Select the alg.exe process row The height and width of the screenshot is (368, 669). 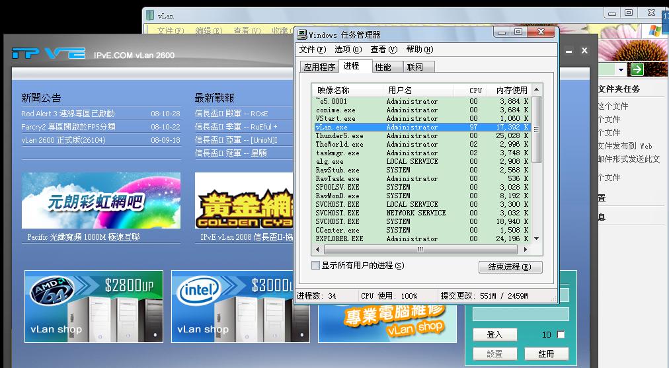click(422, 161)
